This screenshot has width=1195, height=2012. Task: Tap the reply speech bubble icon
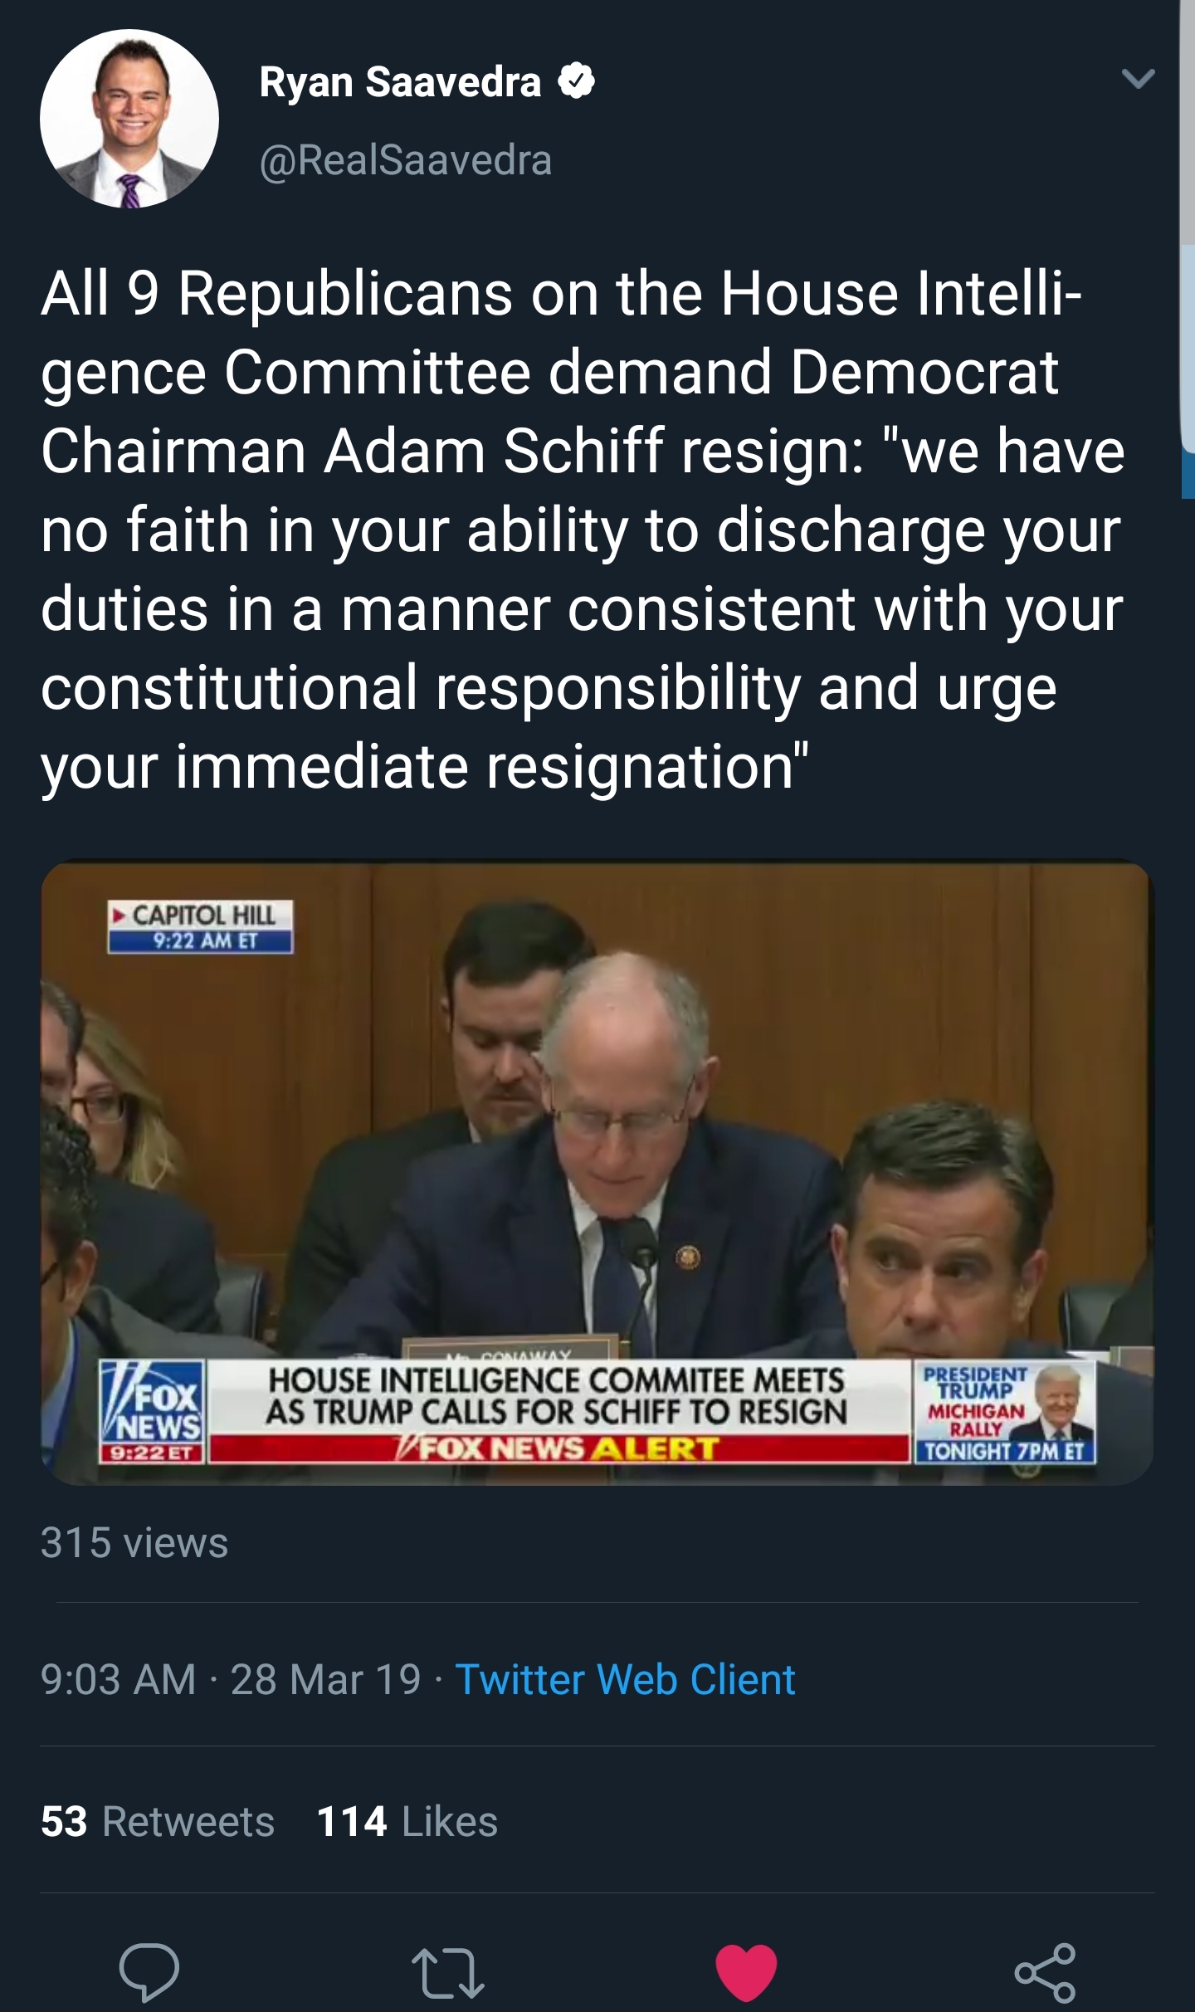tap(149, 1971)
